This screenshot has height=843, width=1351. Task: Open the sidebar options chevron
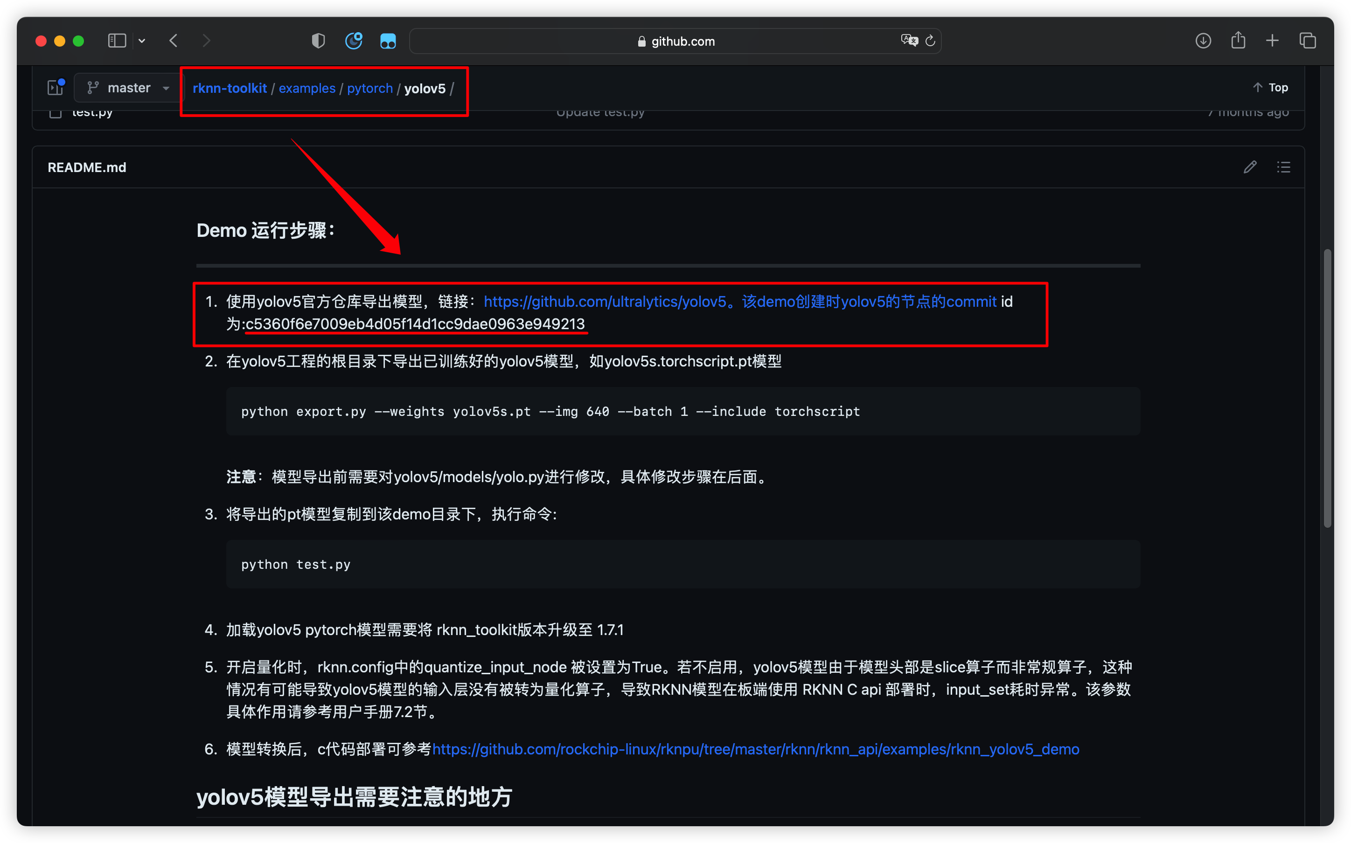(142, 41)
